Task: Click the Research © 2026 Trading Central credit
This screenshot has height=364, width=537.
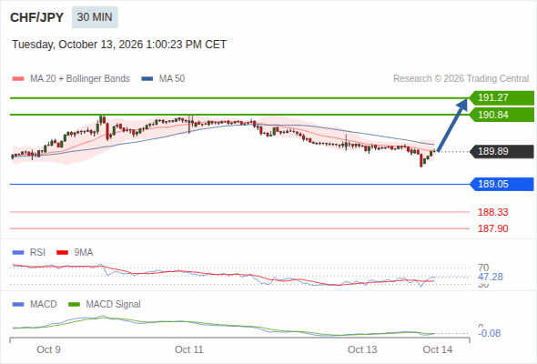Action: 461,79
